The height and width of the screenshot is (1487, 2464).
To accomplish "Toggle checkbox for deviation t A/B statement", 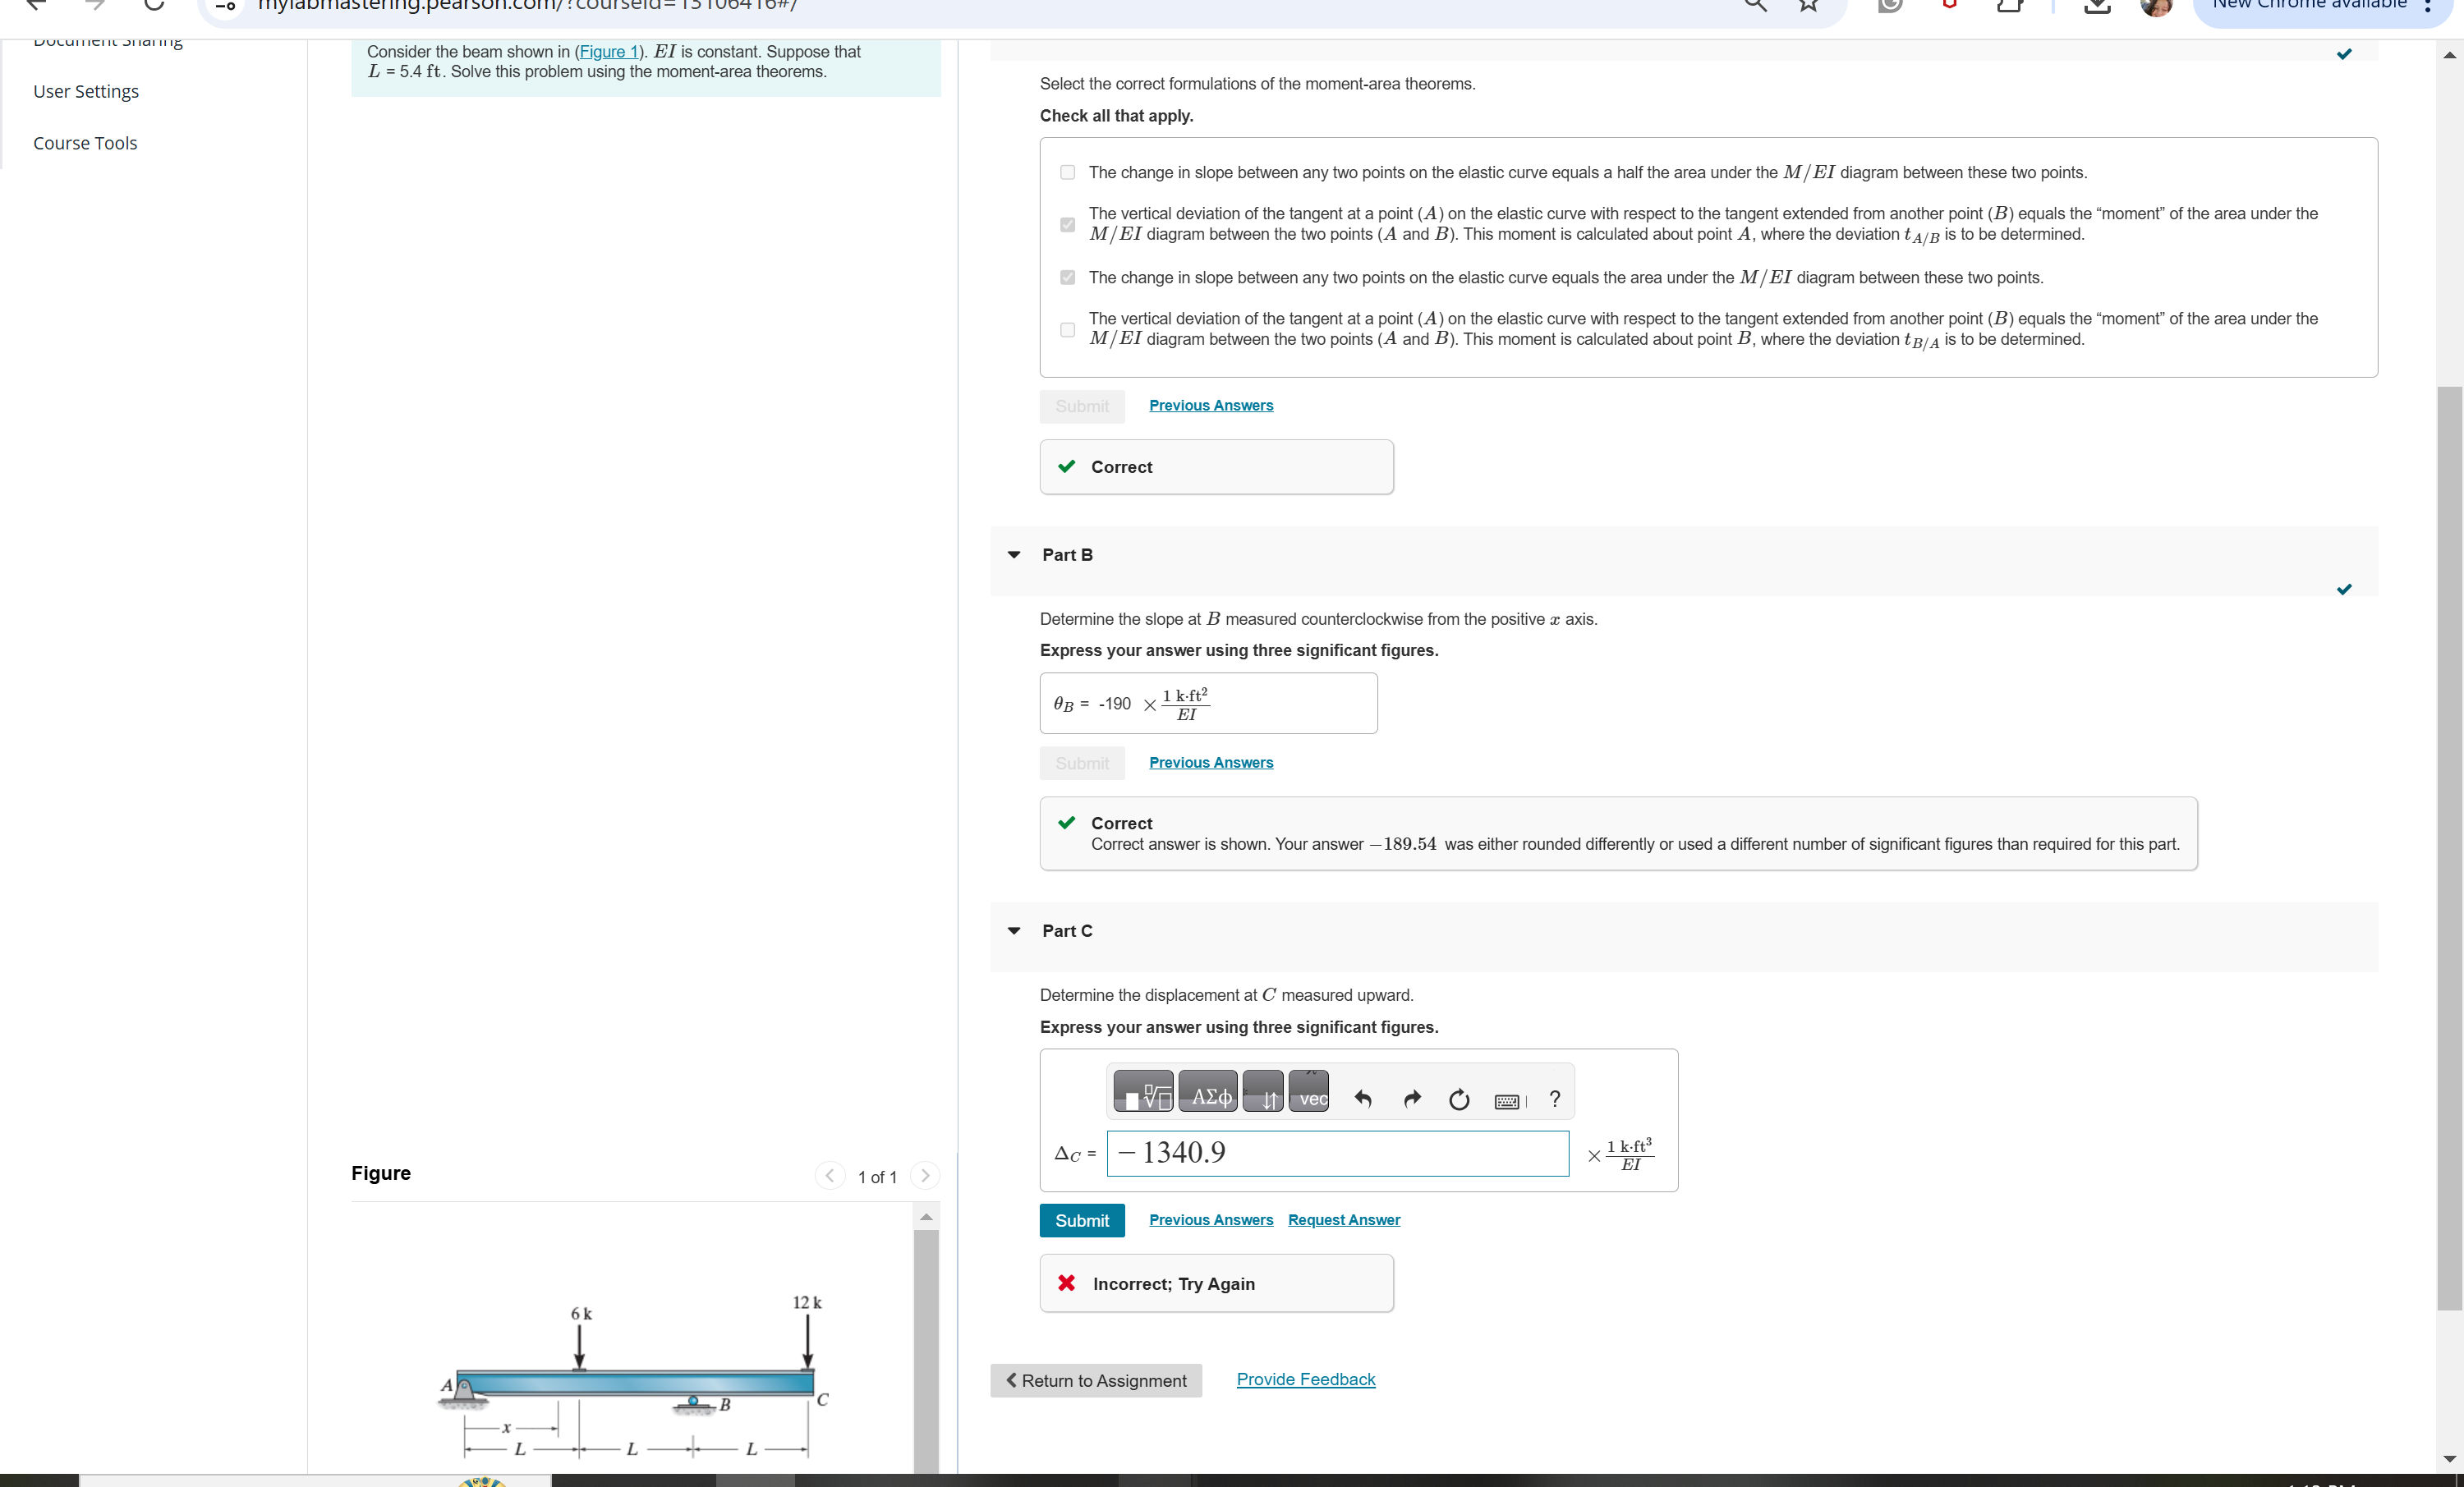I will [1067, 224].
